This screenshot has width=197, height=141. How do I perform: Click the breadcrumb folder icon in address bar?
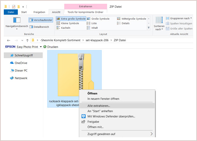coord(33,40)
